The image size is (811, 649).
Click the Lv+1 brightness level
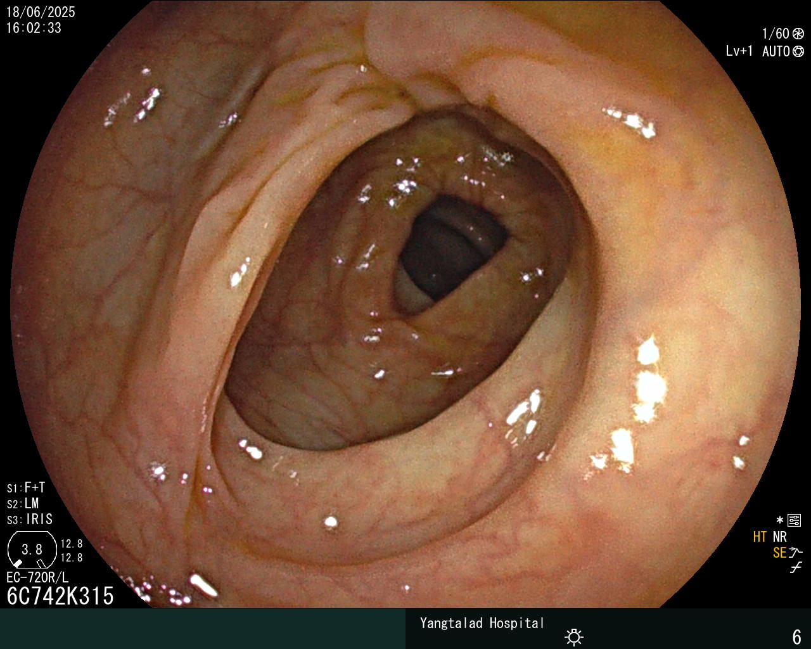pyautogui.click(x=739, y=51)
